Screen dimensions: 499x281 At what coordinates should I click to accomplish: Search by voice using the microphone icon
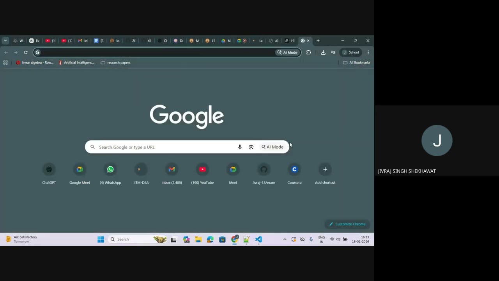click(240, 147)
